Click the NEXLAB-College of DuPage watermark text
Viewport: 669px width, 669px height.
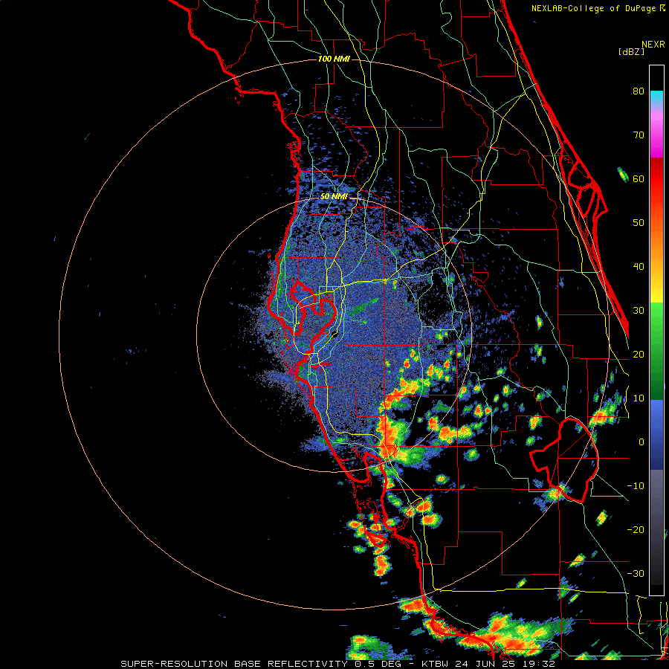594,8
